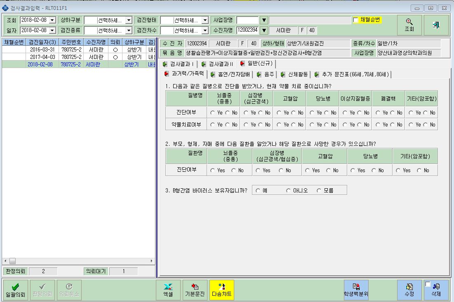Enable the 채혈순번 checkbox
Screen dimensions: 454x302
click(x=355, y=20)
